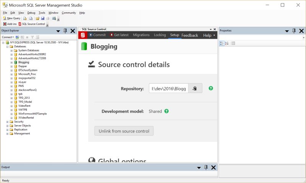Open the File menu
306x183 pixels.
pyautogui.click(x=5, y=13)
